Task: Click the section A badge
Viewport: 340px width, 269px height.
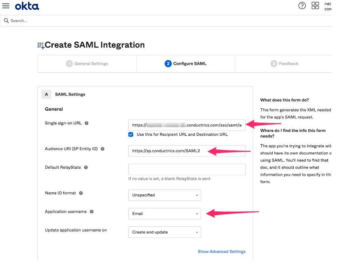Action: click(x=46, y=94)
